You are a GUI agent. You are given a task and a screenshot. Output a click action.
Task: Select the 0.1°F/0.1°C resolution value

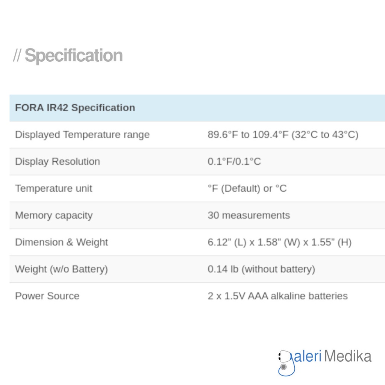(234, 162)
